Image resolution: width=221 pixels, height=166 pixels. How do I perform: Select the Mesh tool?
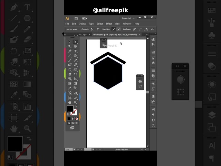pyautogui.click(x=70, y=83)
